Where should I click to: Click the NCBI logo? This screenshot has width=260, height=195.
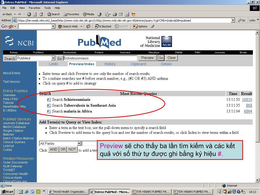[x=19, y=41]
